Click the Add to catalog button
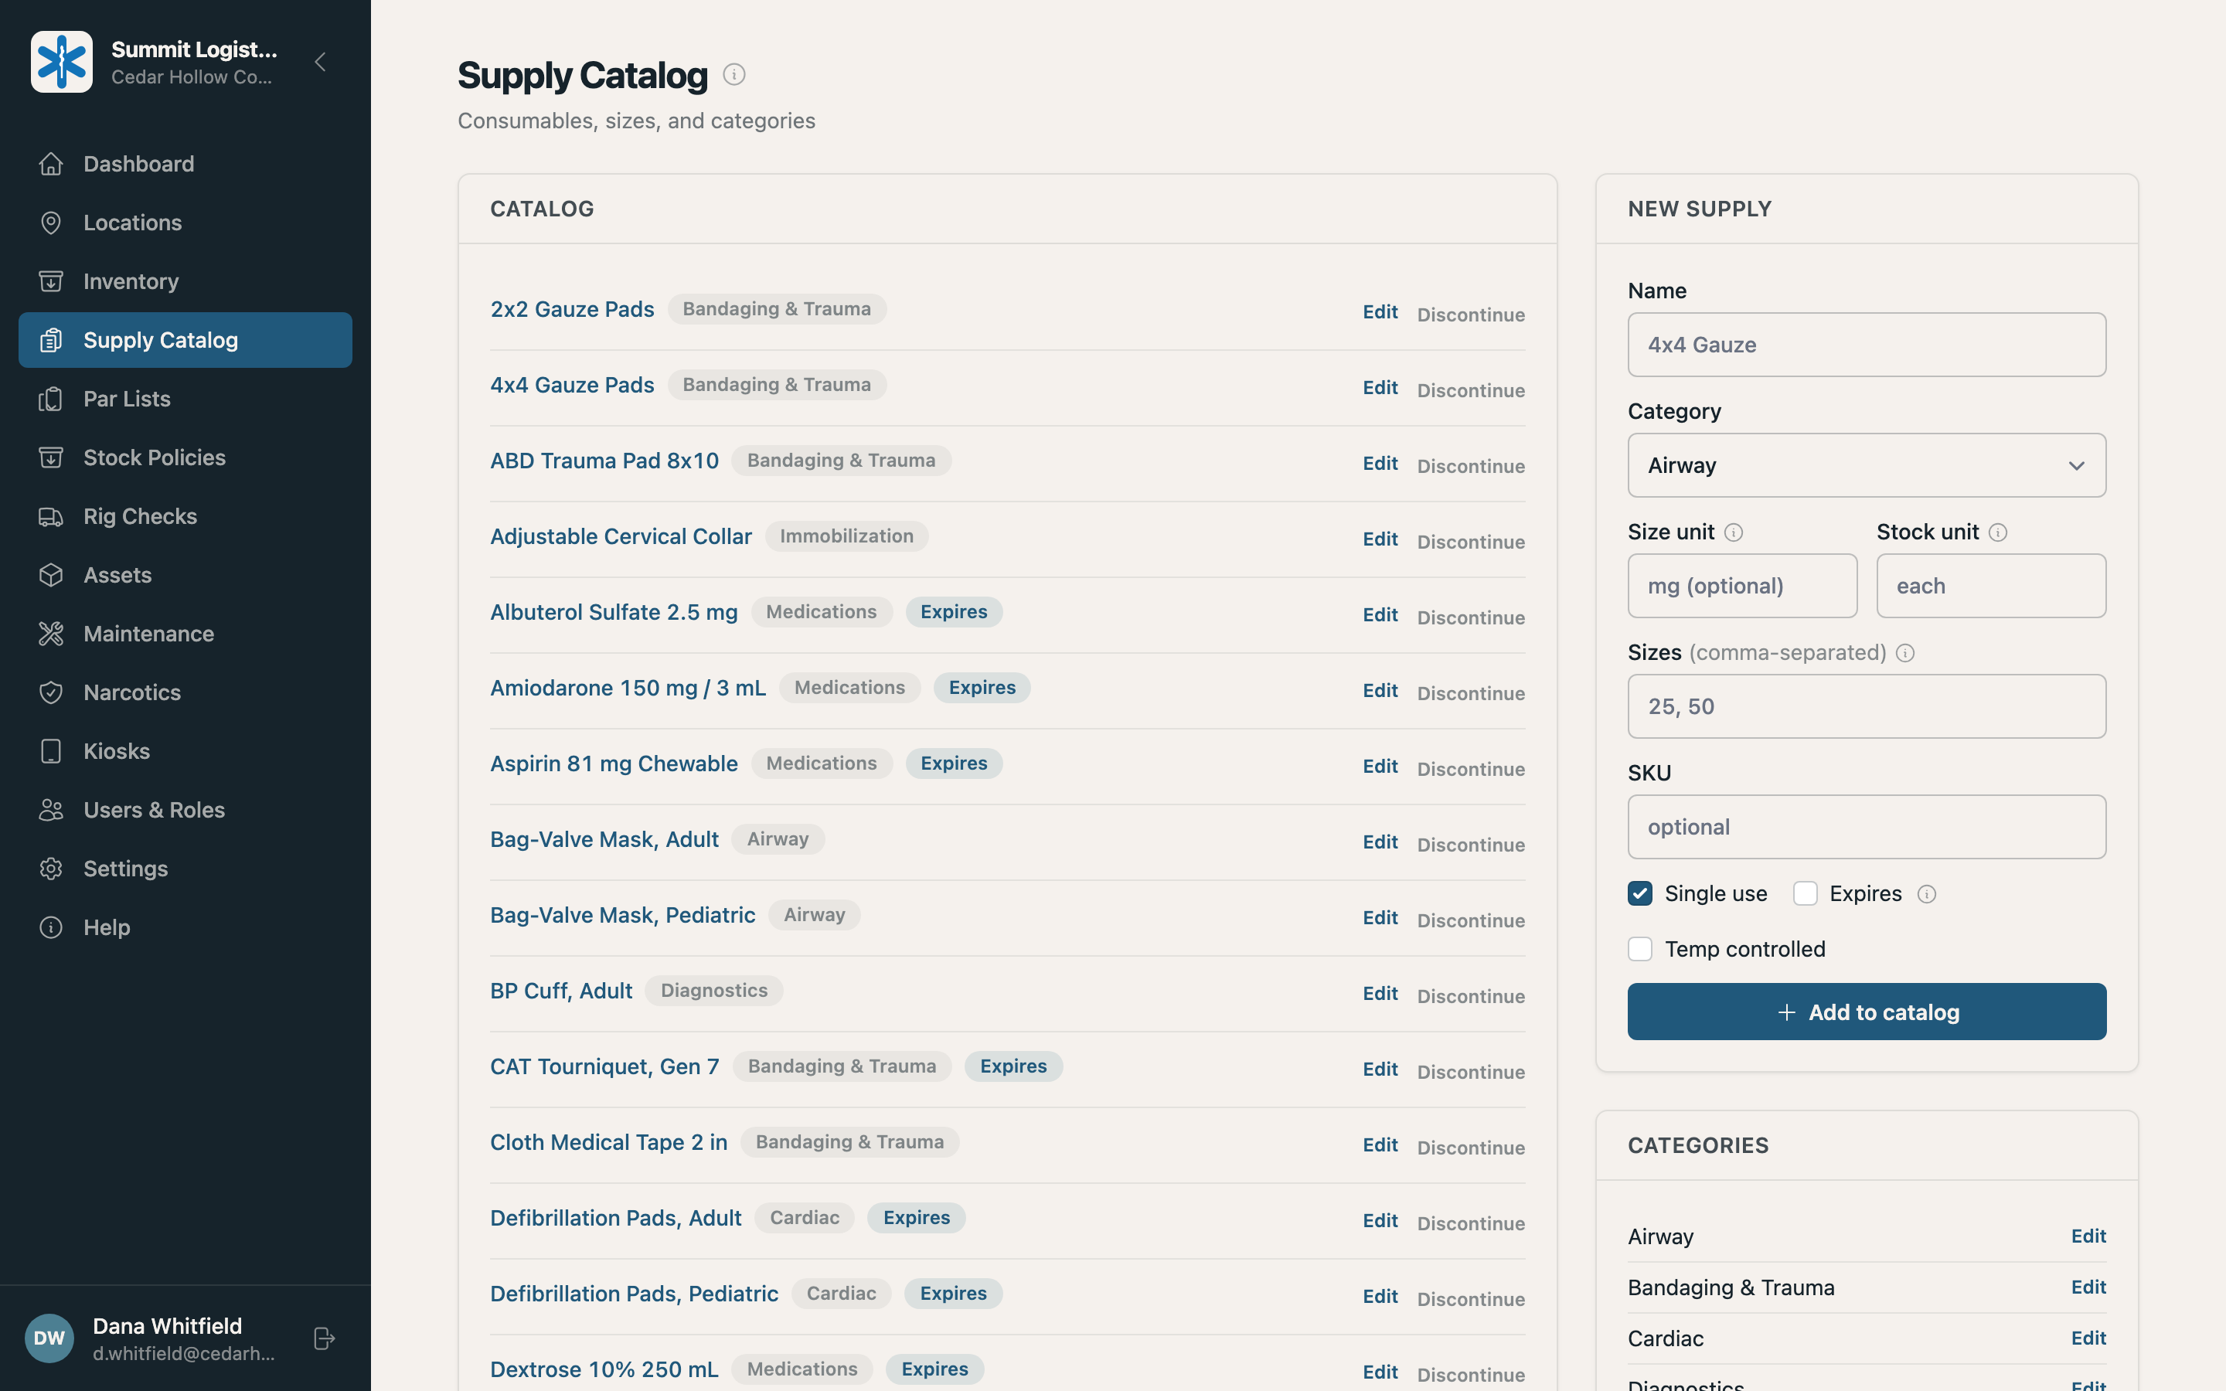The image size is (2226, 1391). click(x=1867, y=1012)
